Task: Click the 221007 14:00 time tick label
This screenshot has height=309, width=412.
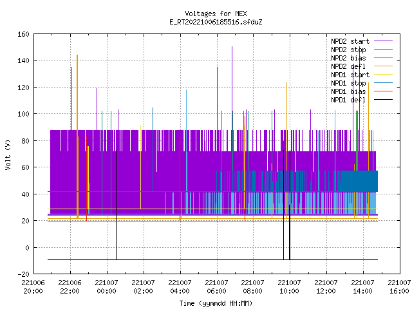Action: (x=363, y=287)
